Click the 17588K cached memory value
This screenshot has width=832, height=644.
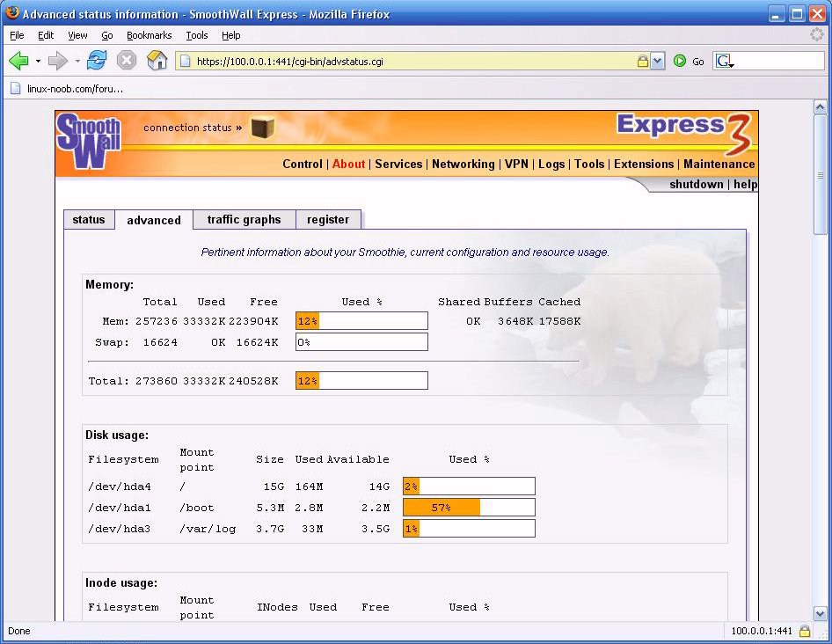(559, 321)
